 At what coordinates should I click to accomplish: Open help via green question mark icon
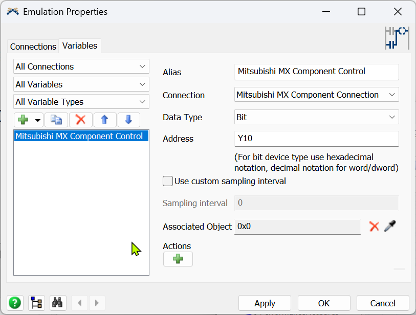tap(15, 303)
